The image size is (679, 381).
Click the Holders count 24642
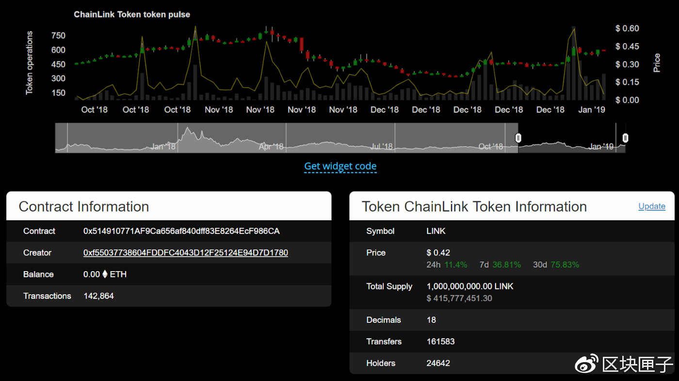(438, 363)
